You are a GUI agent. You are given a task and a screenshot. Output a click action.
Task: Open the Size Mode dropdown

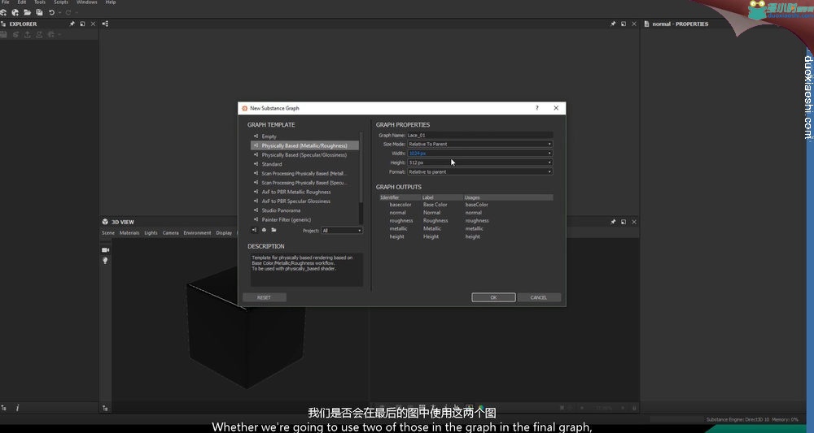click(479, 144)
